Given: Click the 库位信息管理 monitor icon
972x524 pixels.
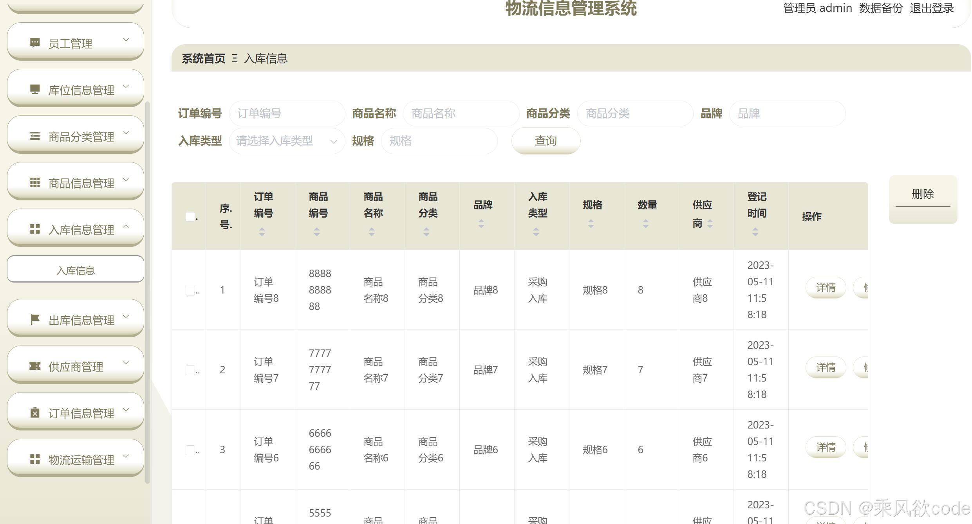Looking at the screenshot, I should [x=35, y=90].
